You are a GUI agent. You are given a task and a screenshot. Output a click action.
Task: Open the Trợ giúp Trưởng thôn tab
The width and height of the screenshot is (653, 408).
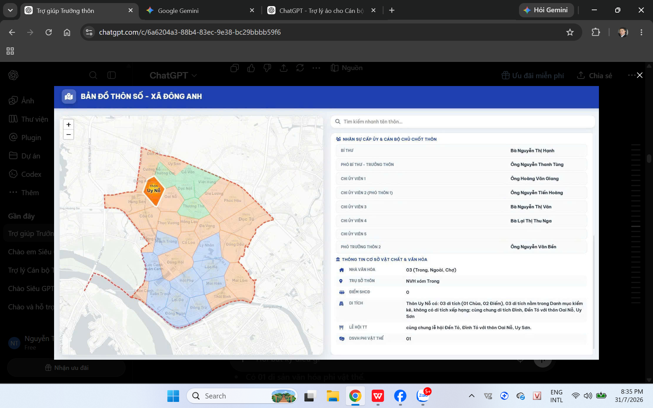pos(80,11)
